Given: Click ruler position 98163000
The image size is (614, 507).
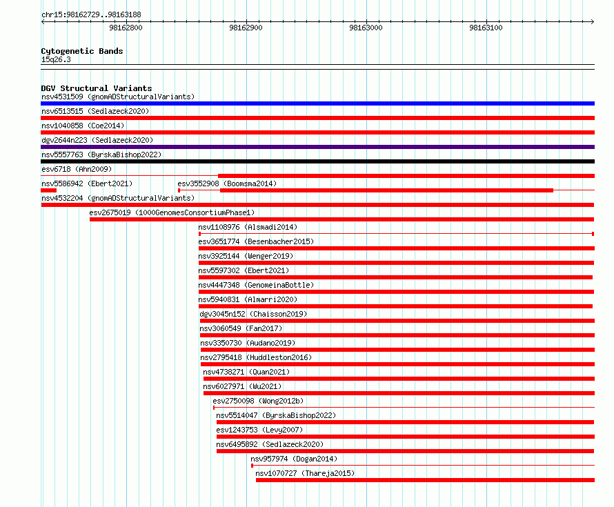Looking at the screenshot, I should [x=366, y=28].
